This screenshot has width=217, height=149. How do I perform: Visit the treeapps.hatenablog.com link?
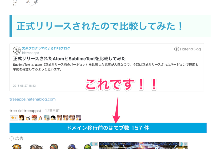(x=33, y=99)
